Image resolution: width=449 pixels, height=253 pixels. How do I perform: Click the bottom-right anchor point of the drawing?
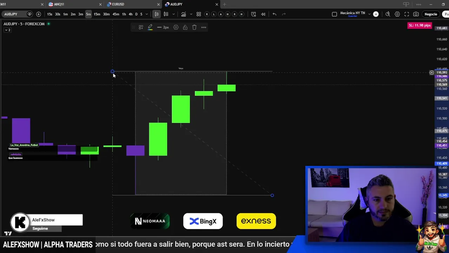click(272, 195)
